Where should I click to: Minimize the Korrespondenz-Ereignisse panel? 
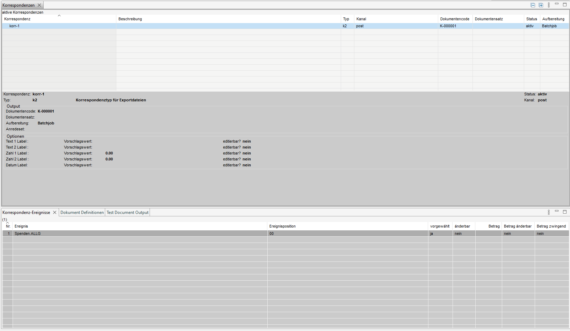(557, 211)
